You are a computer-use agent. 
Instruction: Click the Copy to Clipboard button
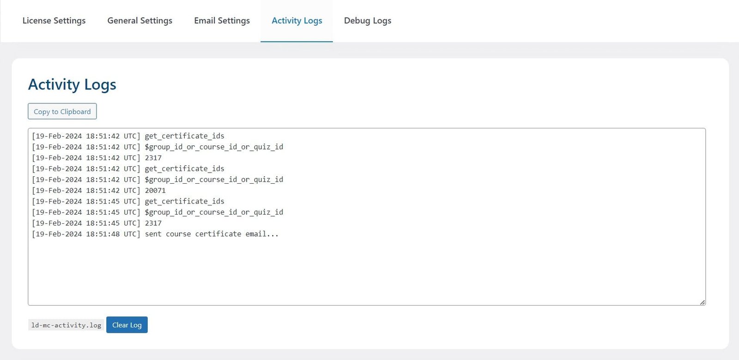(x=62, y=111)
